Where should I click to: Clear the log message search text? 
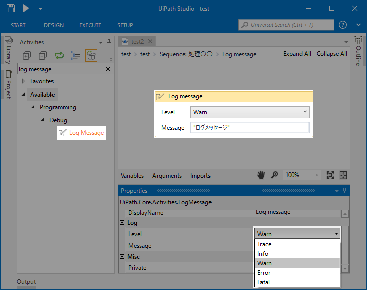point(108,69)
